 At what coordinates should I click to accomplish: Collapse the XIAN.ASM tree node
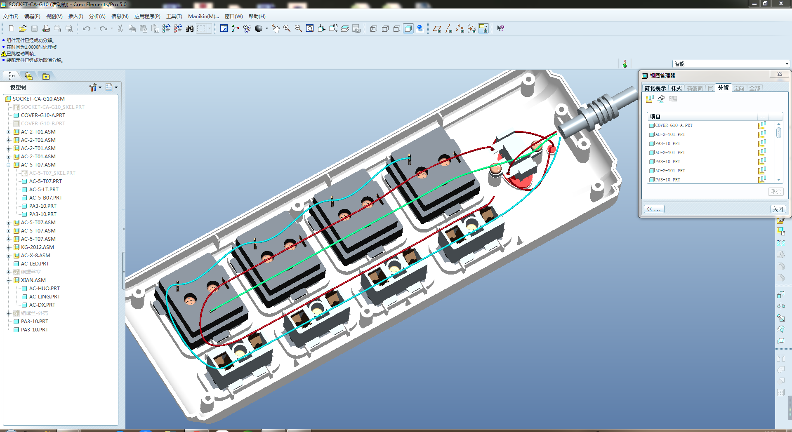pos(9,280)
